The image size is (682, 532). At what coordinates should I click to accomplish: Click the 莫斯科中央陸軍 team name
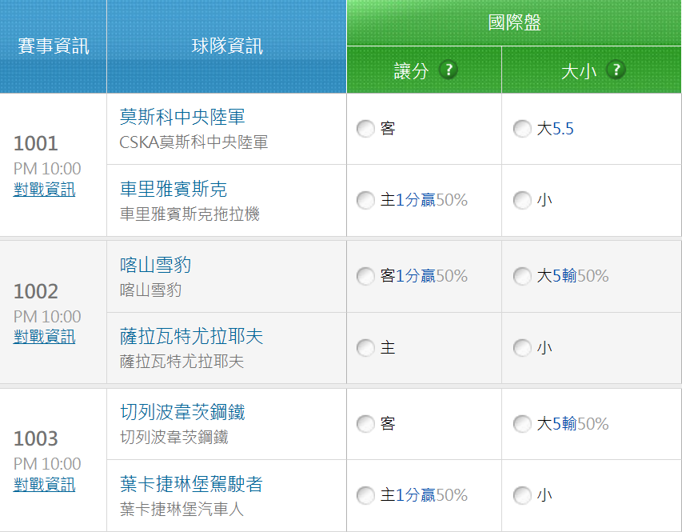182,117
